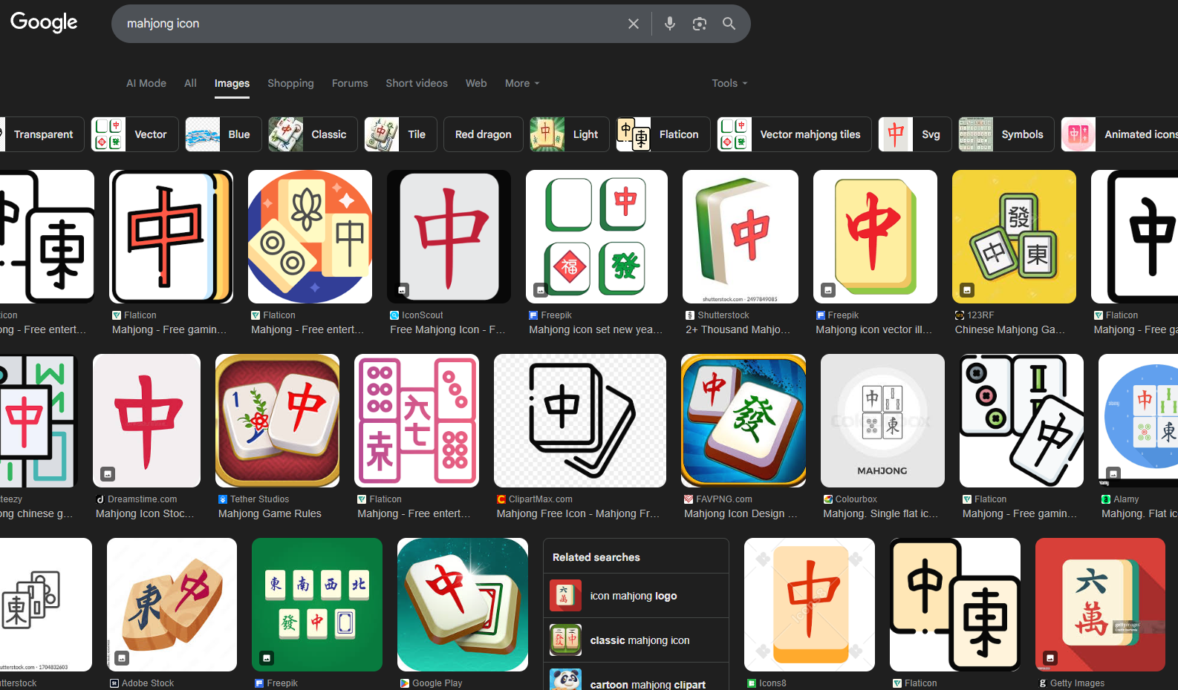The height and width of the screenshot is (690, 1178).
Task: Open the round orange and blue mahjong icon image
Action: pyautogui.click(x=310, y=237)
